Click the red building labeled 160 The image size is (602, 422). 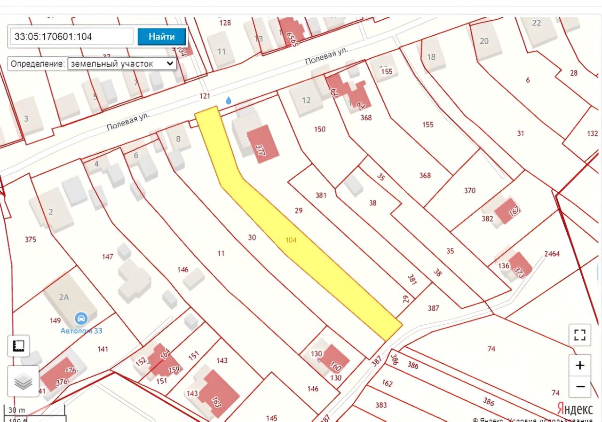334,359
